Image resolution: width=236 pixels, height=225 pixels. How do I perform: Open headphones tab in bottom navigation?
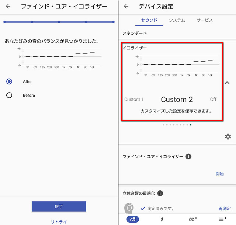point(132,219)
